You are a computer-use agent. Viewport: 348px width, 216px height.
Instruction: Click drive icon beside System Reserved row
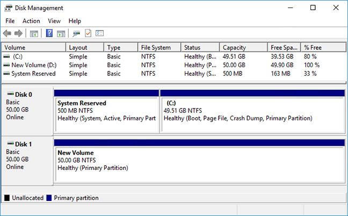6,74
